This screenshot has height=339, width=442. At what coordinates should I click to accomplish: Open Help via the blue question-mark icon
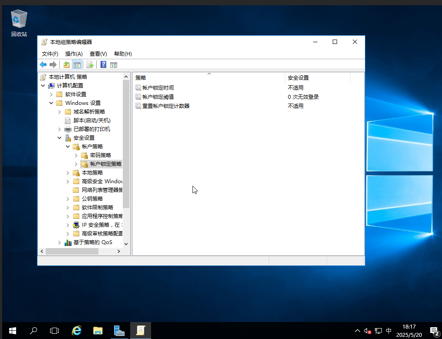[104, 65]
